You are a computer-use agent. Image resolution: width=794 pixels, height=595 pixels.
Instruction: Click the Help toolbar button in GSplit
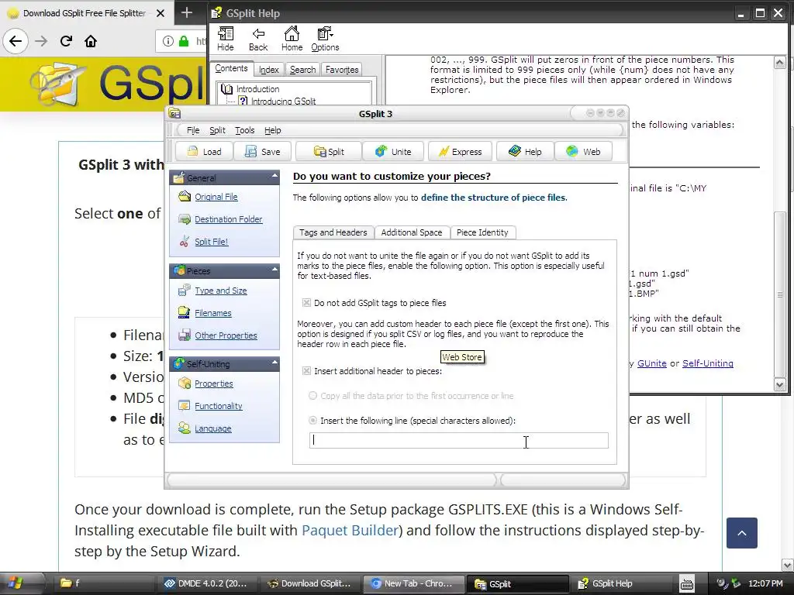pyautogui.click(x=525, y=151)
